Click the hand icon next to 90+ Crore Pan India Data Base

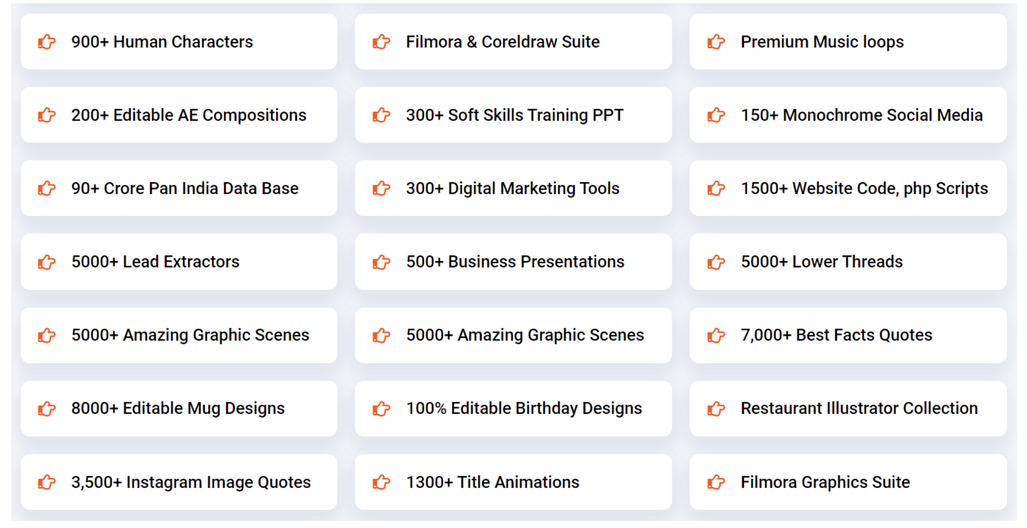[x=47, y=189]
